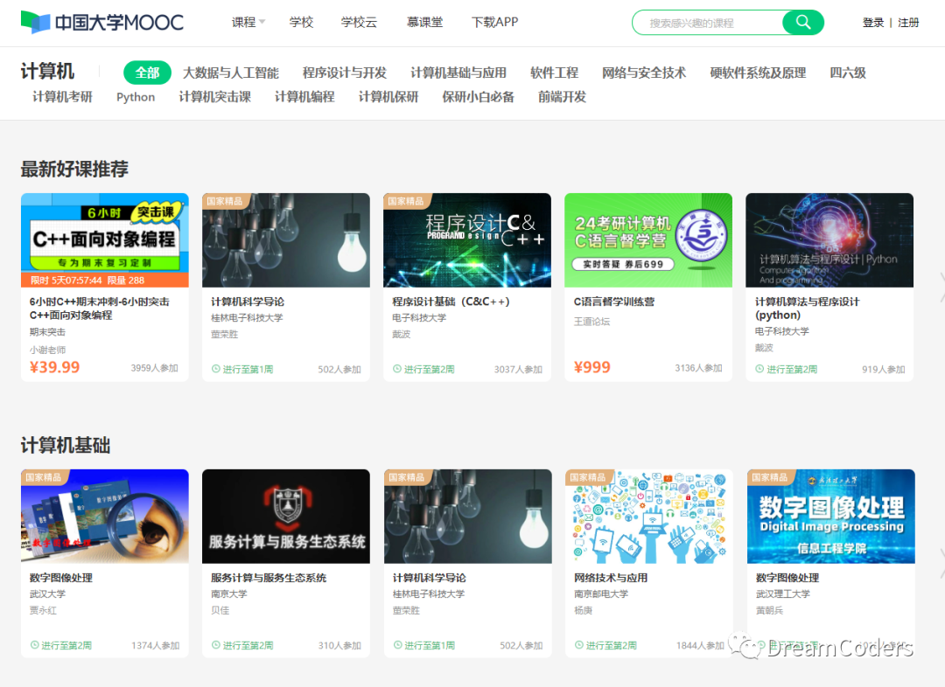Select the 计算机基础与应用 category
Screen dimensions: 945x687
pos(458,73)
